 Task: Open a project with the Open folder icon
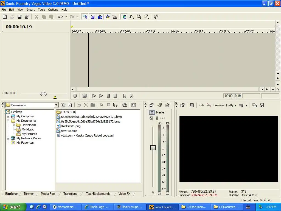click(x=12, y=17)
